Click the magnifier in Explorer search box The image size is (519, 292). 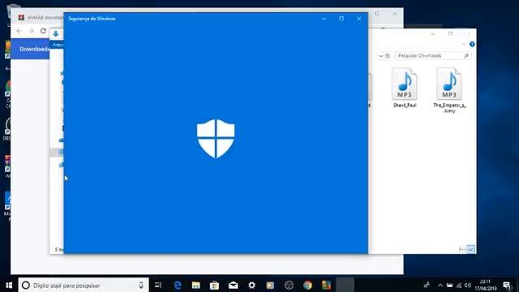pos(466,56)
